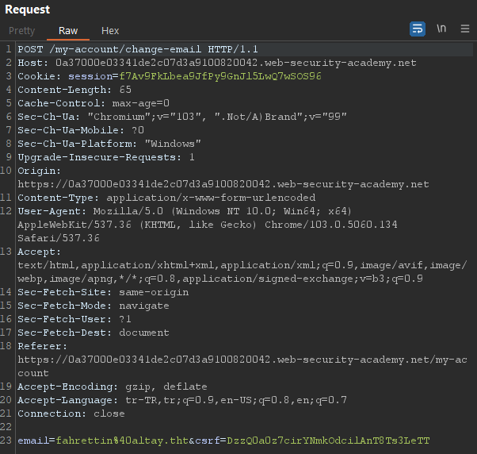Click the Sec-Ch-Ua-Platform "Windows" line

(109, 144)
